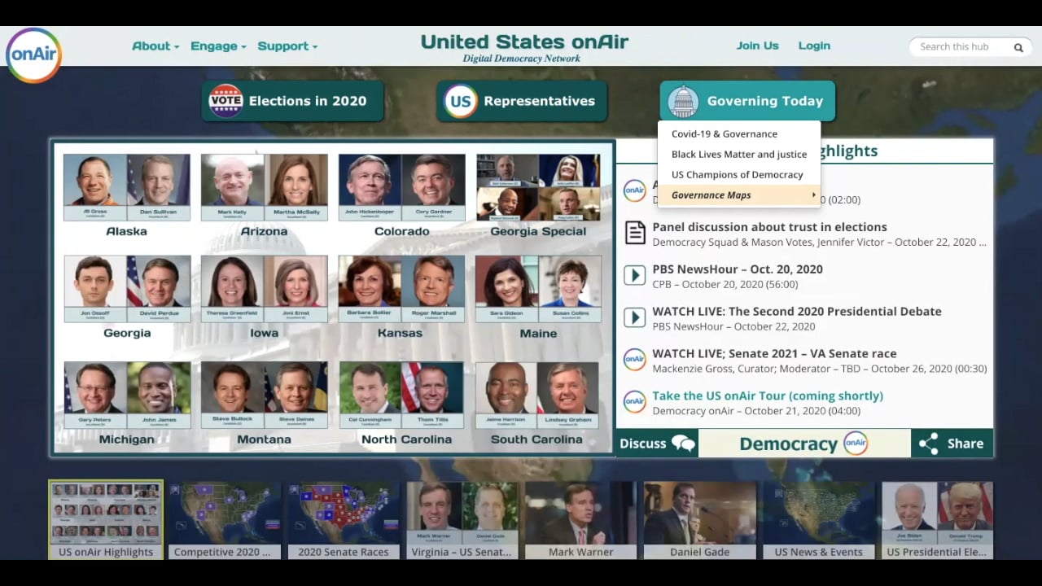The image size is (1042, 586).
Task: Click the search magnifier icon
Action: point(1018,47)
